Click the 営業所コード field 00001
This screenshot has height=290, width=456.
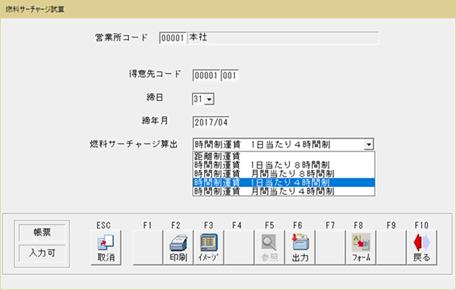[x=173, y=38]
